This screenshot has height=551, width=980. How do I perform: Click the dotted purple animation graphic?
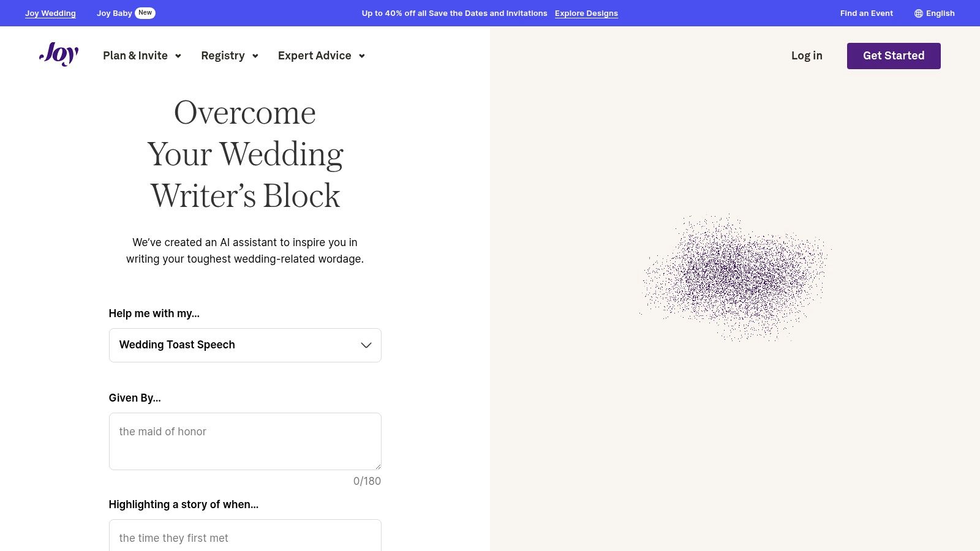tap(734, 277)
